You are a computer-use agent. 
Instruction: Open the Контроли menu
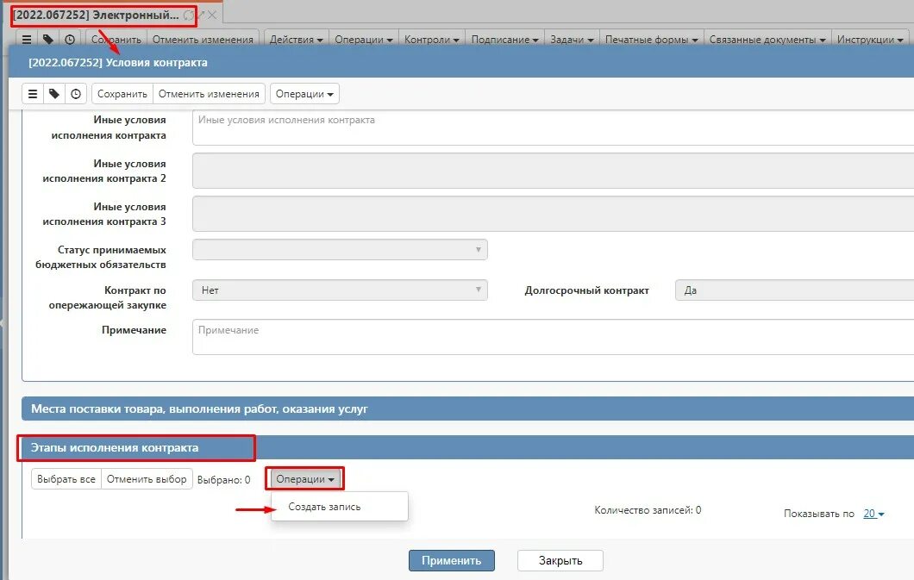point(432,40)
